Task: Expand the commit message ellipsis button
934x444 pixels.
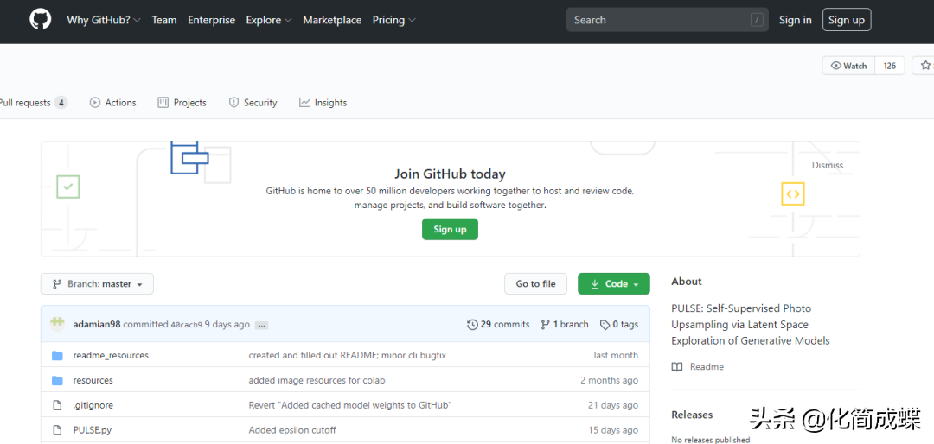Action: coord(261,326)
